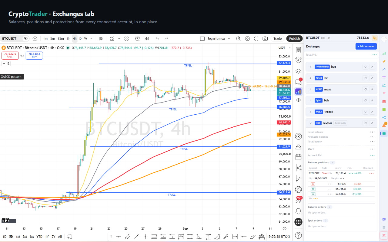This screenshot has height=242, width=388.
Task: Open the Indicators chart icon
Action: (112, 38)
